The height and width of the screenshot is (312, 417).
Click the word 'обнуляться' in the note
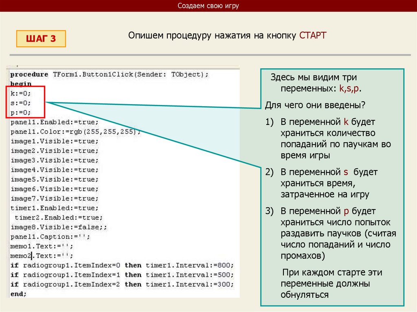[305, 295]
